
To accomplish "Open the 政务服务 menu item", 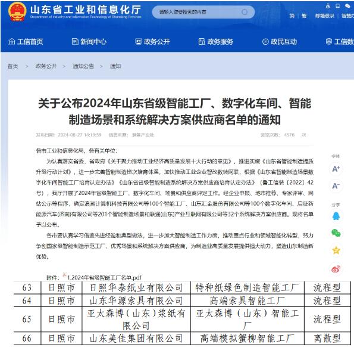I will [x=215, y=42].
